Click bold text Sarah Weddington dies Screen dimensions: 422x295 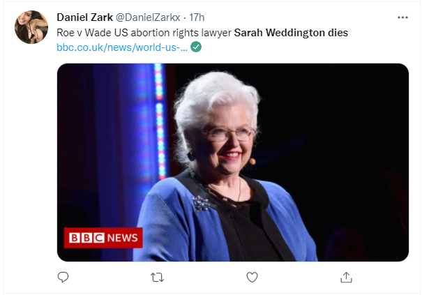pos(291,33)
